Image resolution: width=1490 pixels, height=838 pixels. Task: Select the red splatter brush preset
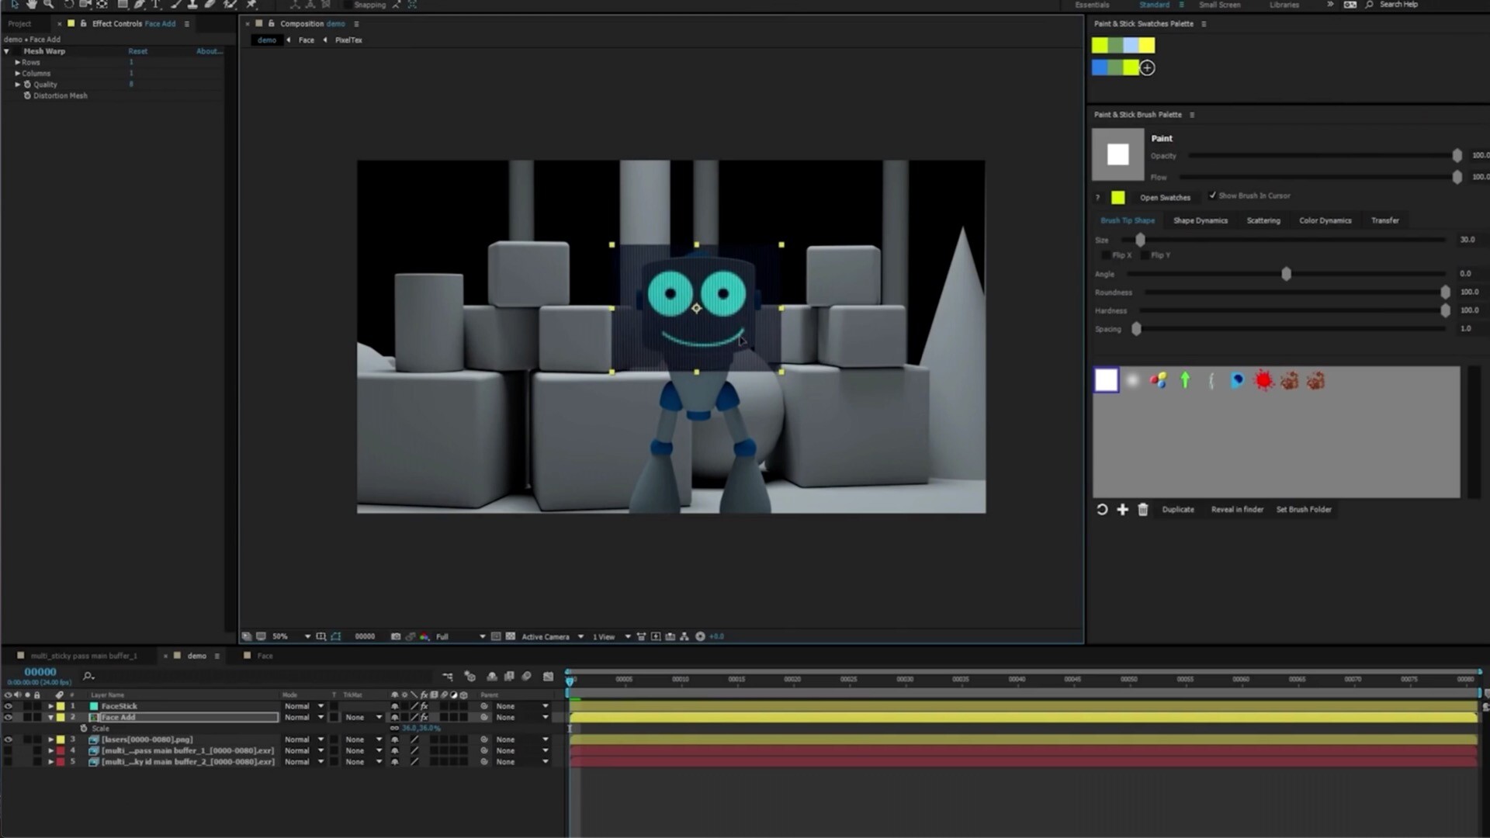tap(1263, 380)
